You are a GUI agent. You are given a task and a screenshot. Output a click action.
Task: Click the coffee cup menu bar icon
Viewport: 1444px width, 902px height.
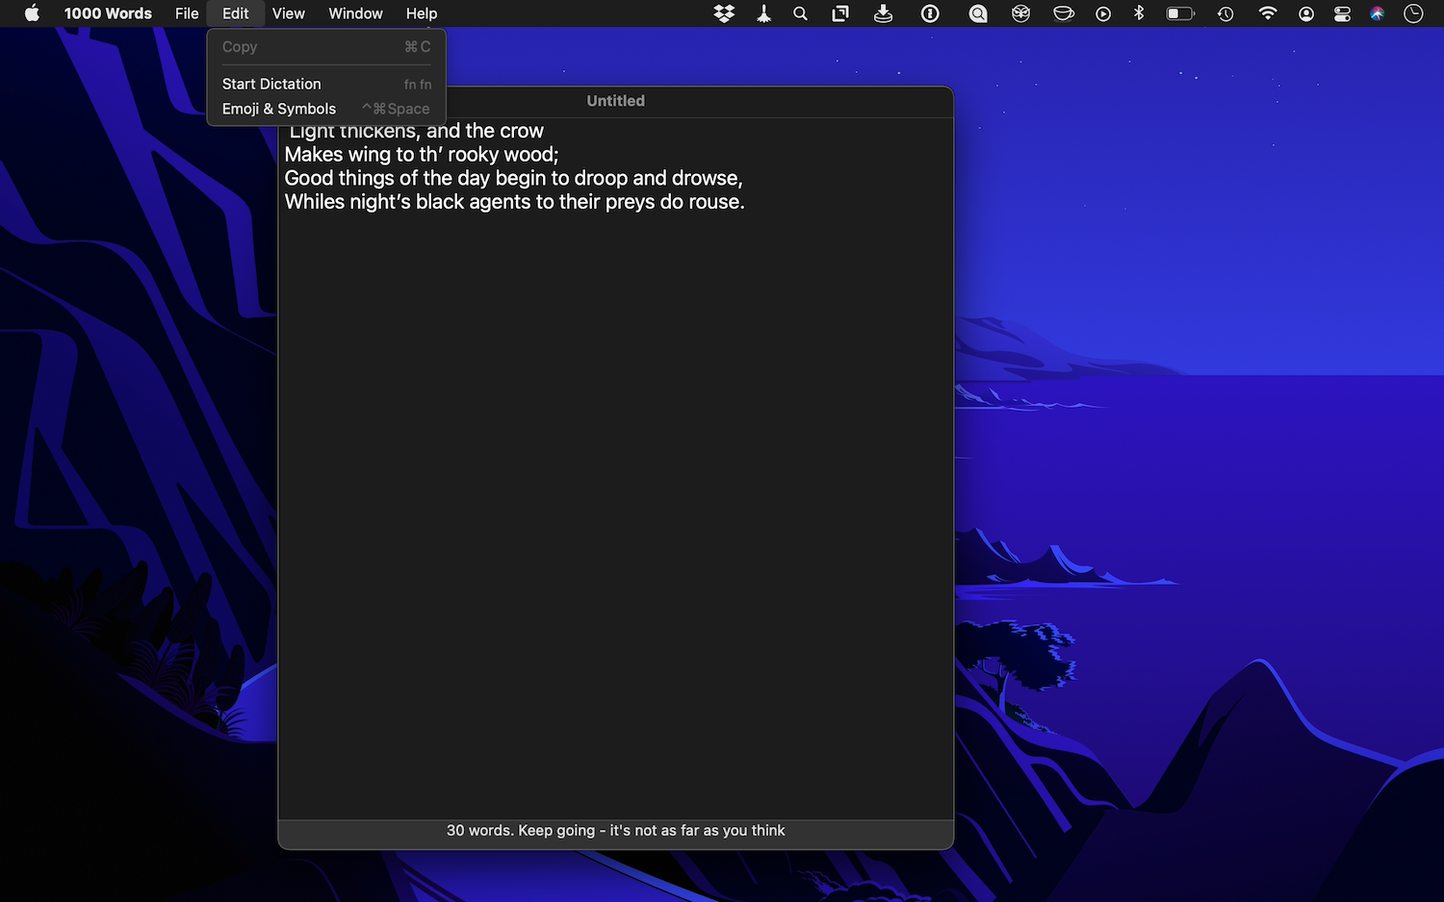(x=1063, y=13)
